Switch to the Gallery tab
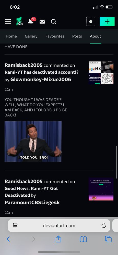Image resolution: width=118 pixels, height=255 pixels. pyautogui.click(x=31, y=36)
